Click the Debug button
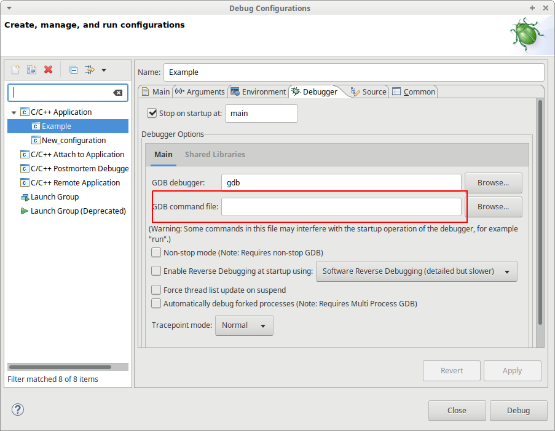The height and width of the screenshot is (431, 555). click(518, 411)
